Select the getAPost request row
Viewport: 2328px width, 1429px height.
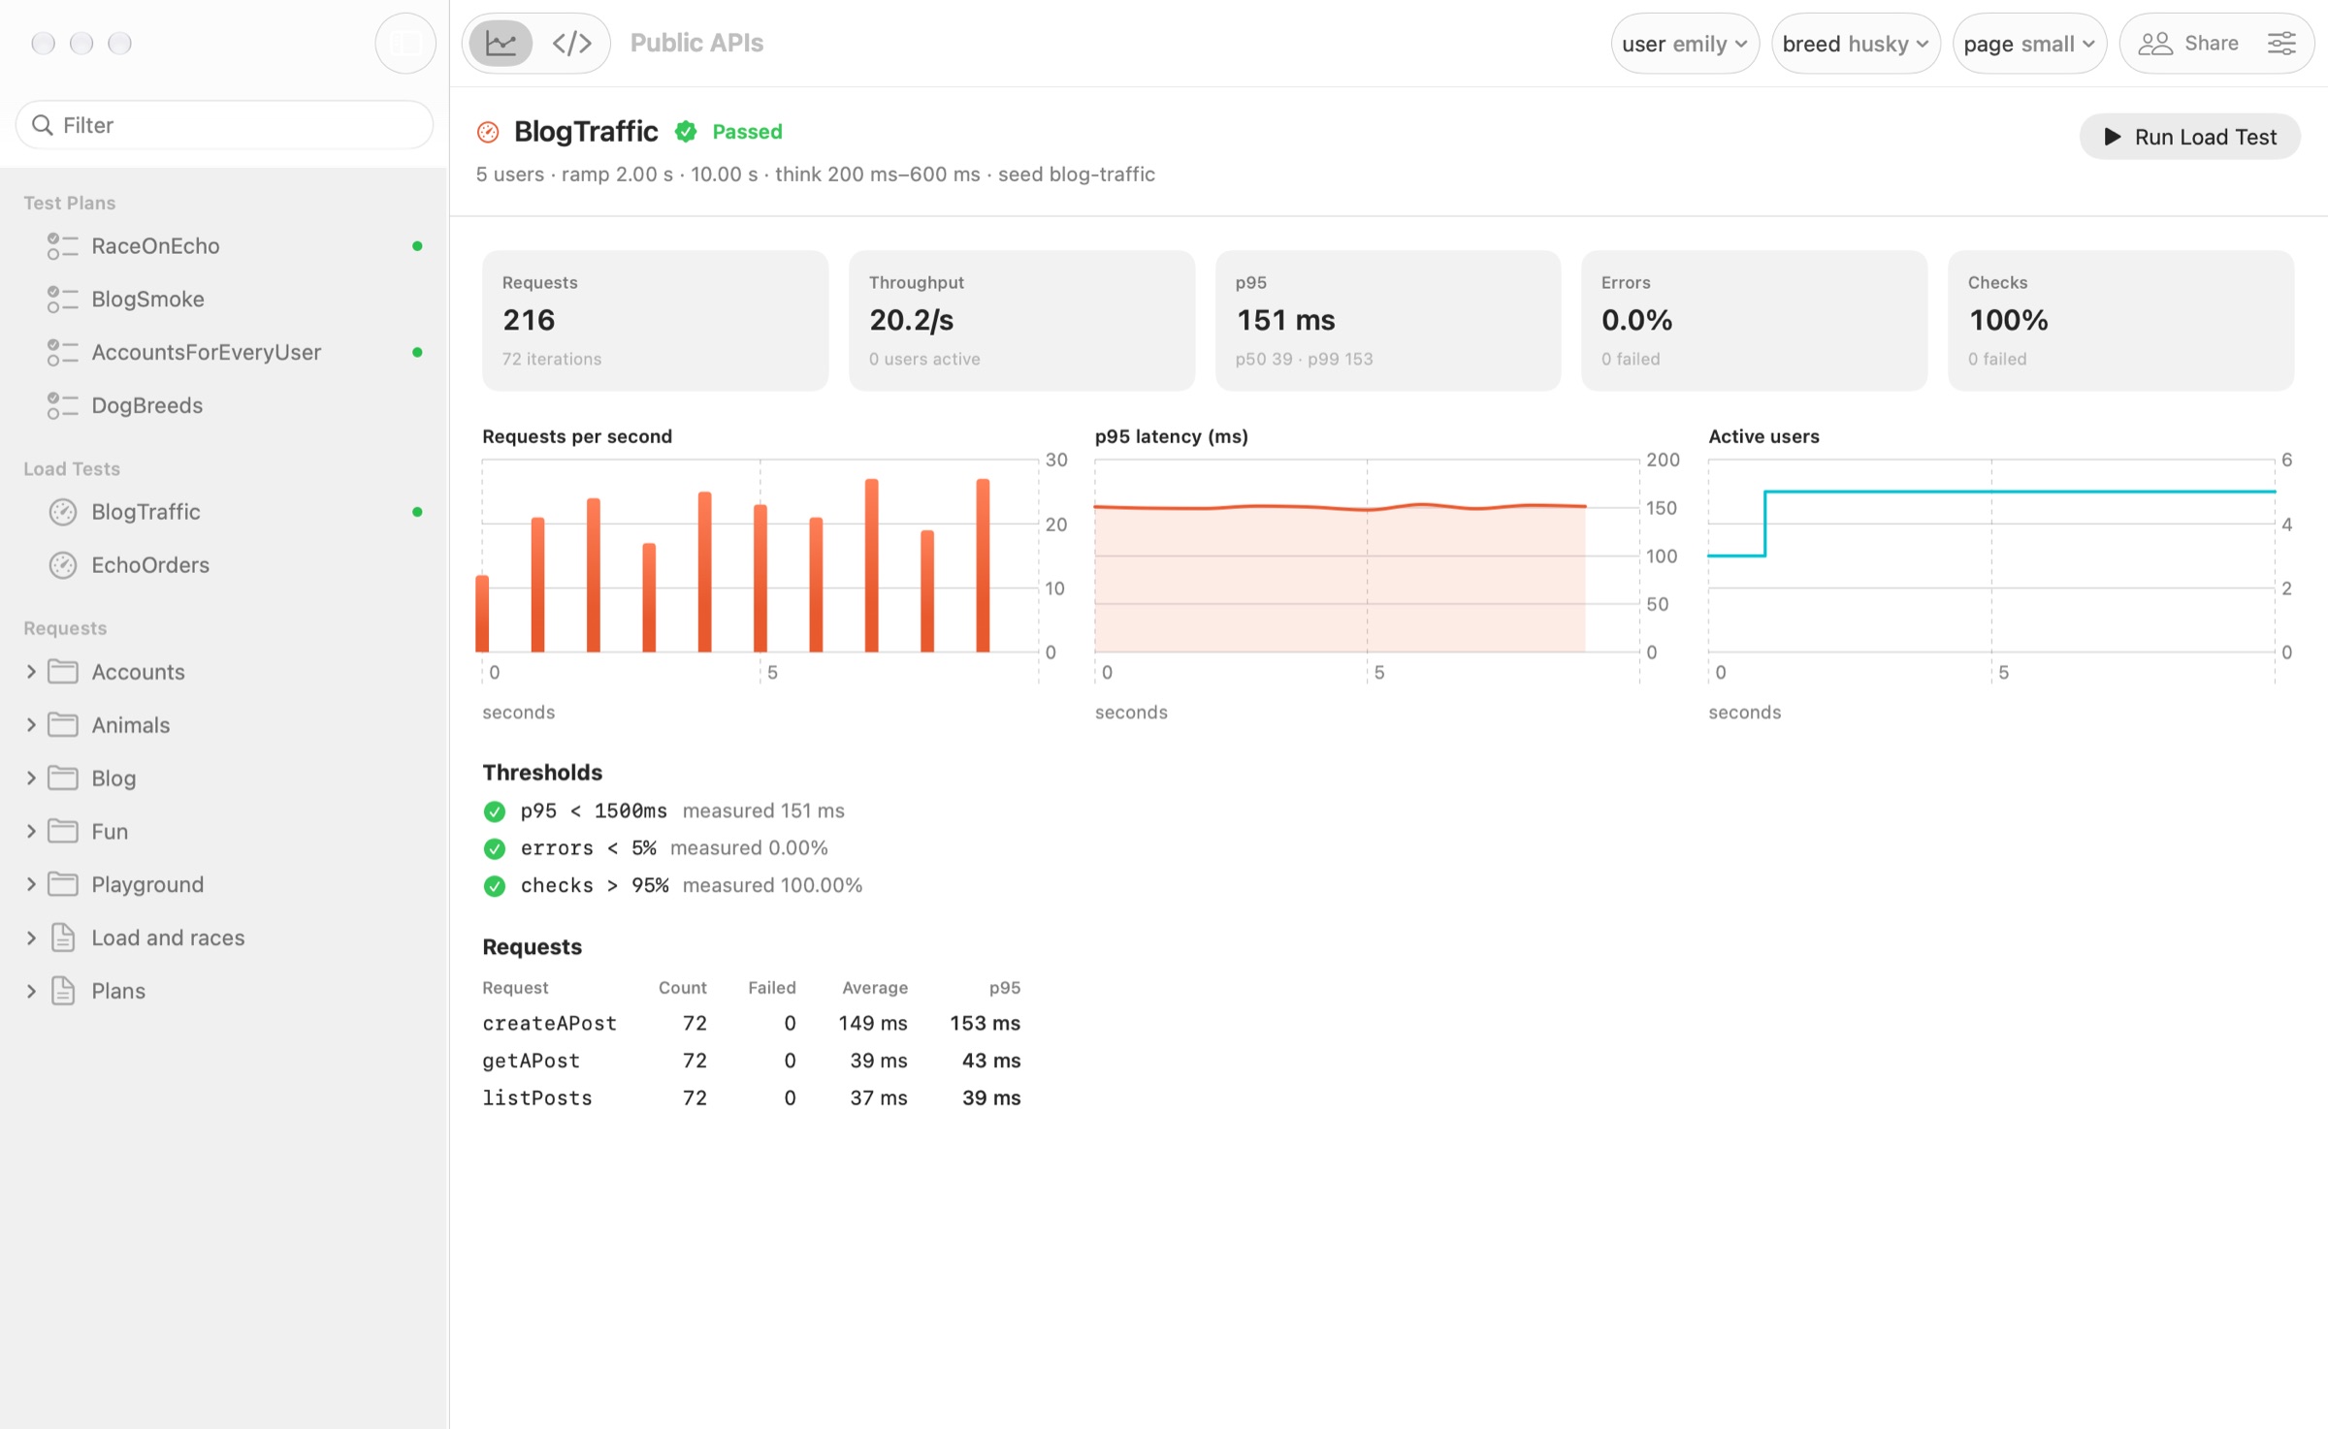click(x=752, y=1062)
